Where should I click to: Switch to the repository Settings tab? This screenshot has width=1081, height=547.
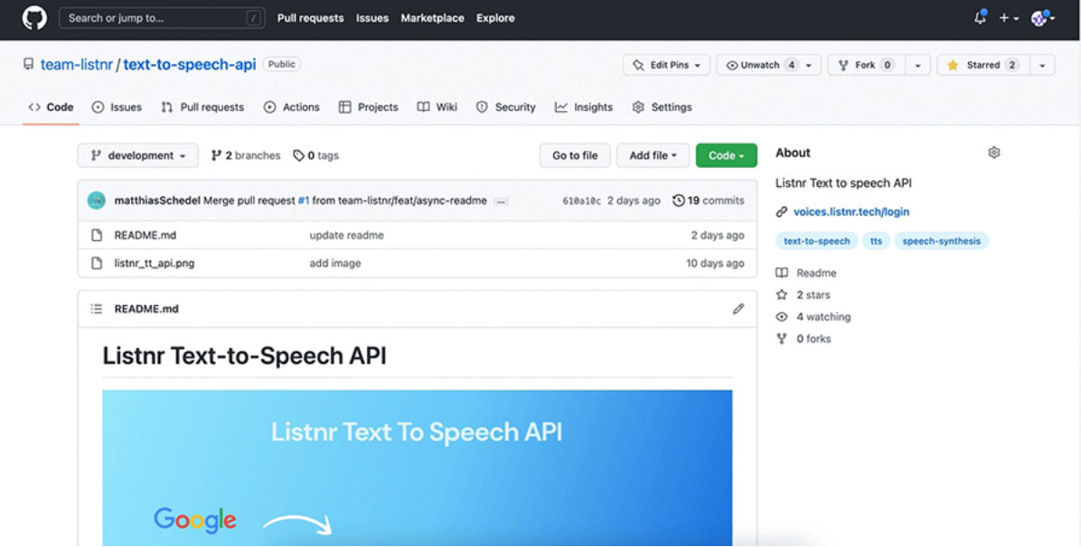(x=662, y=107)
